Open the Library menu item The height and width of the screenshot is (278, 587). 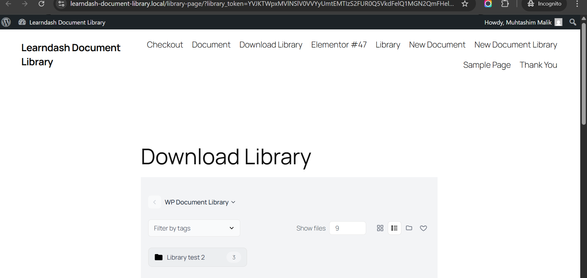tap(388, 45)
